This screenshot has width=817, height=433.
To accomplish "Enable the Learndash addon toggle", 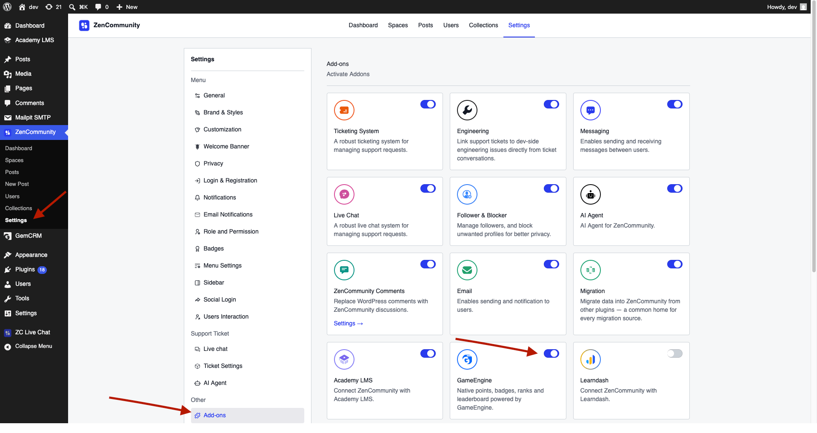I will click(675, 353).
